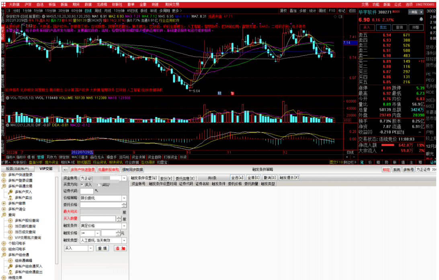Toggle the 锁定 lock button
The width and height of the screenshot is (439, 280).
(386, 170)
